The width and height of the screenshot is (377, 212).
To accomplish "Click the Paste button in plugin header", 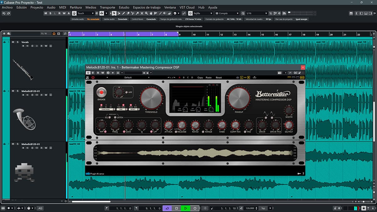I will (209, 78).
